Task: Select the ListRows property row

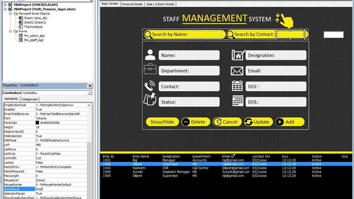Action: pos(45,149)
